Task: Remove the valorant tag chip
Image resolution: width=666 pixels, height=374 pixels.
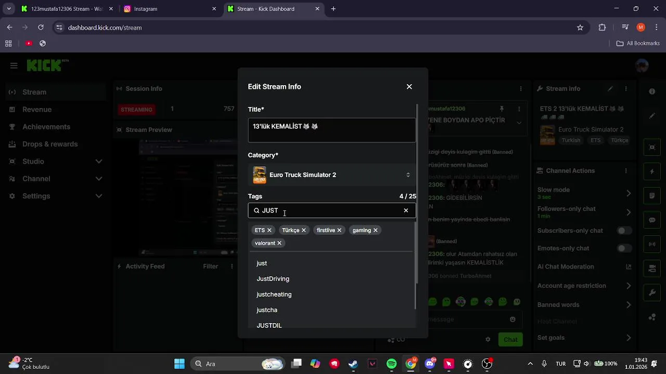Action: click(279, 243)
